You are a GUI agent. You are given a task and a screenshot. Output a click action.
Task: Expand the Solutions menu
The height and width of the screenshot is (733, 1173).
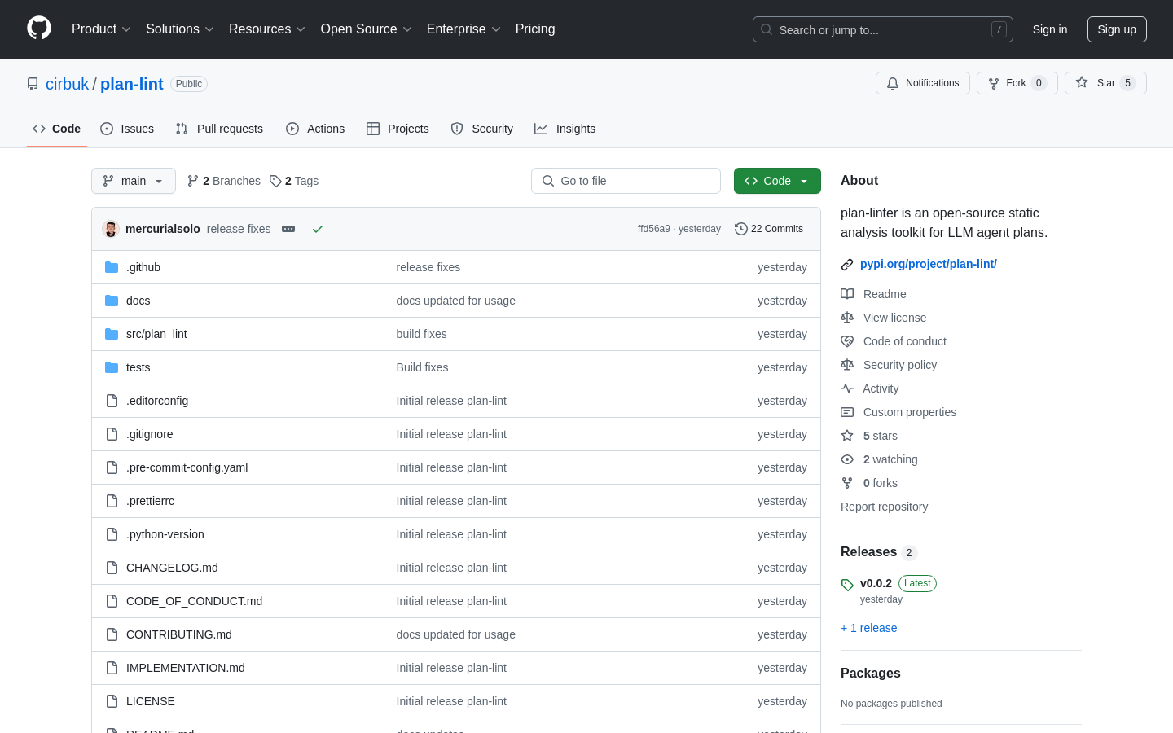(x=180, y=29)
